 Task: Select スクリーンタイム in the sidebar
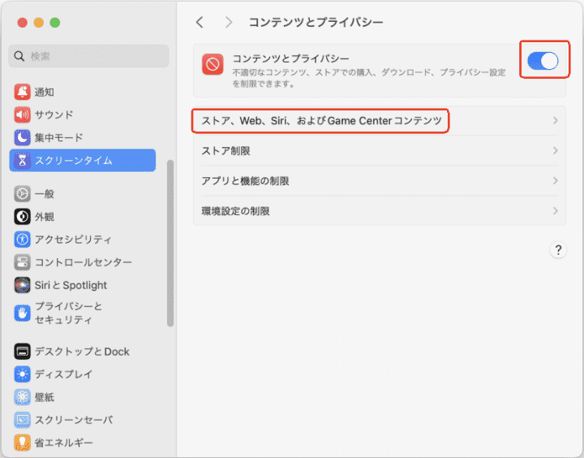point(82,160)
